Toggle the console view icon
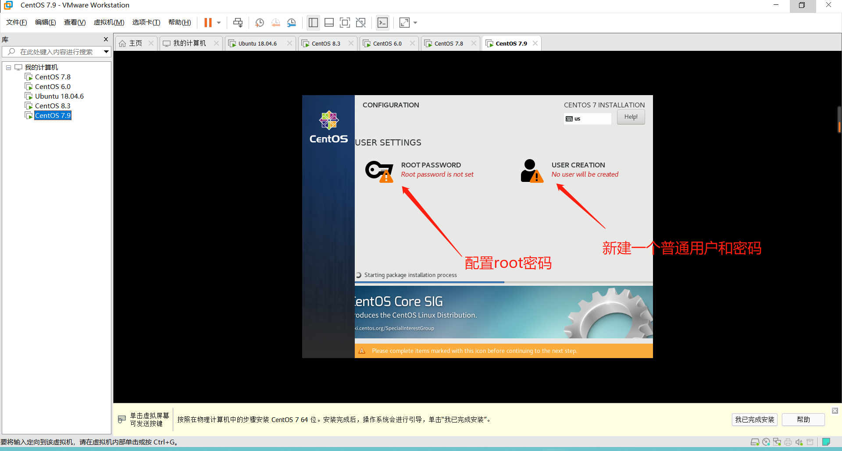This screenshot has height=451, width=842. [383, 22]
